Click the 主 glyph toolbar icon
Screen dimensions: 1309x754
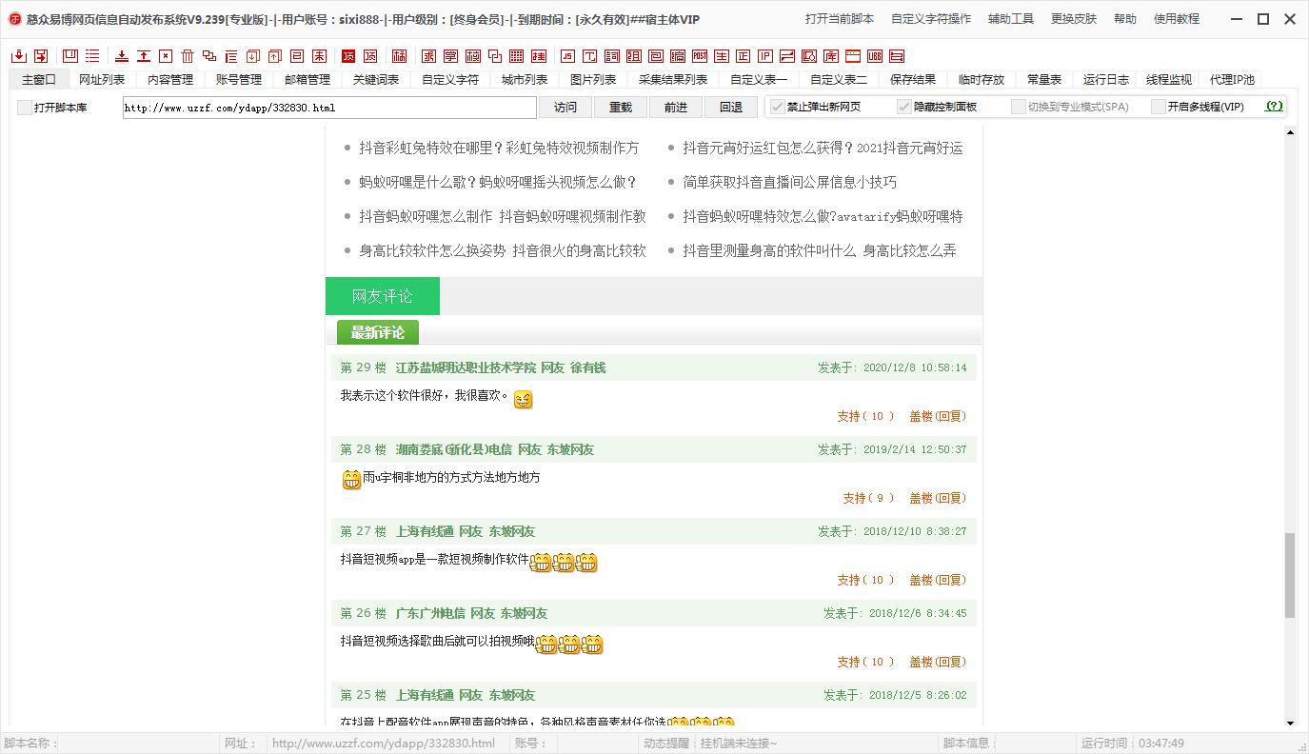pyautogui.click(x=721, y=56)
